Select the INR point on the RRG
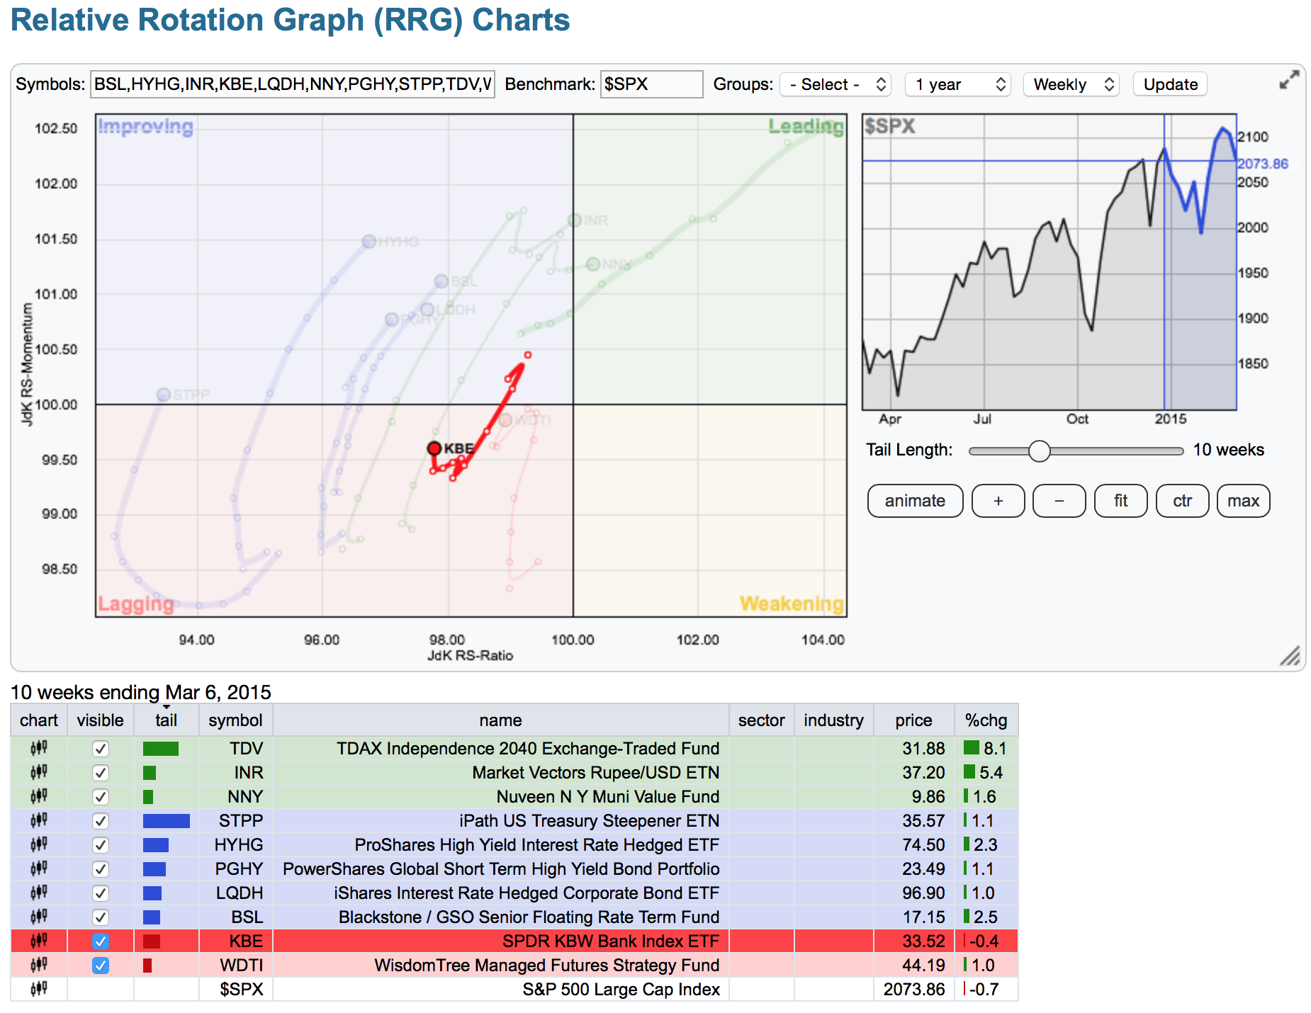This screenshot has height=1013, width=1311. click(x=575, y=220)
